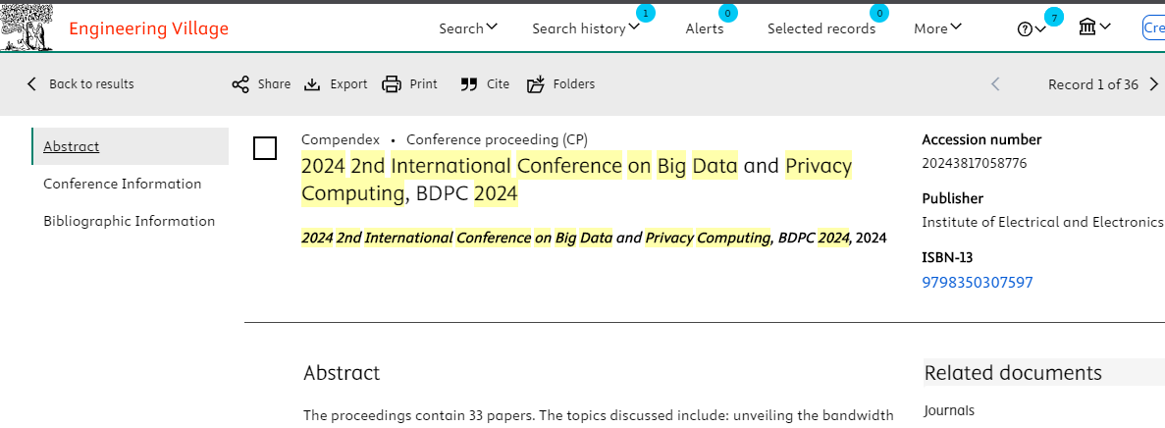Click the Selected records count badge
1165x428 pixels.
(879, 13)
